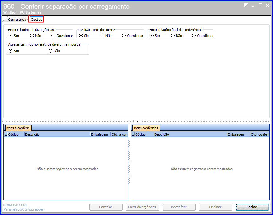Choose Questionar for relatório final de conferência

tap(202, 36)
